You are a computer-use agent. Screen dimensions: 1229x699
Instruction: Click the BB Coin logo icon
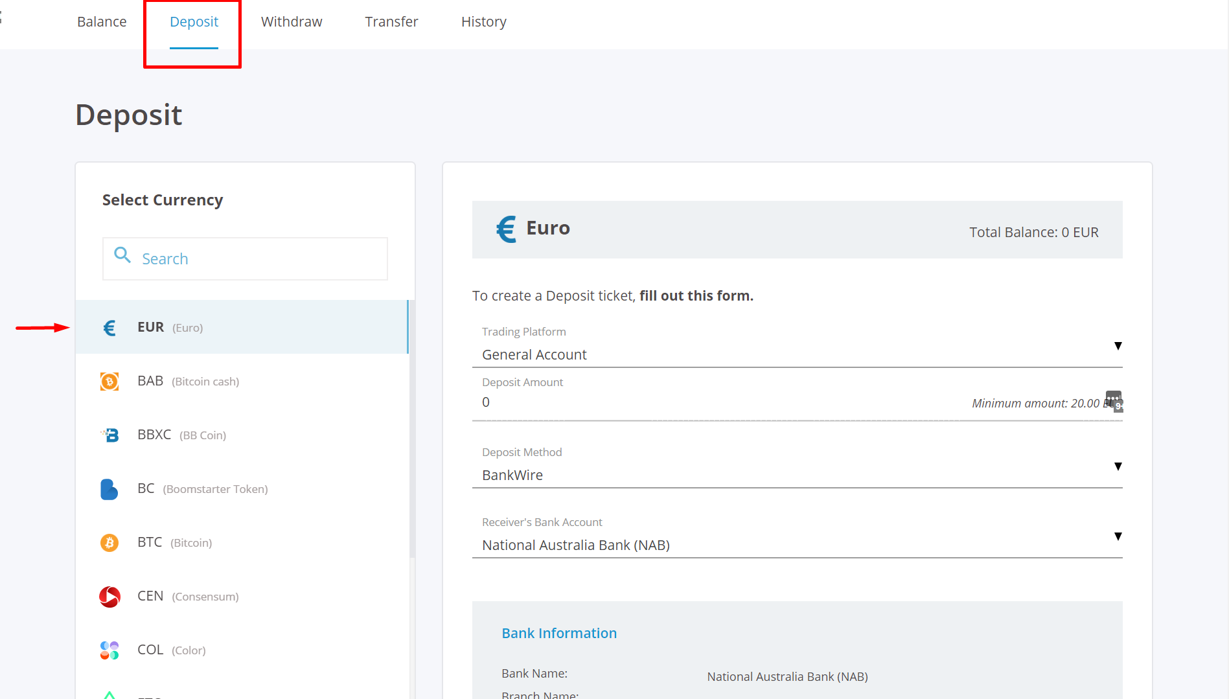click(110, 435)
